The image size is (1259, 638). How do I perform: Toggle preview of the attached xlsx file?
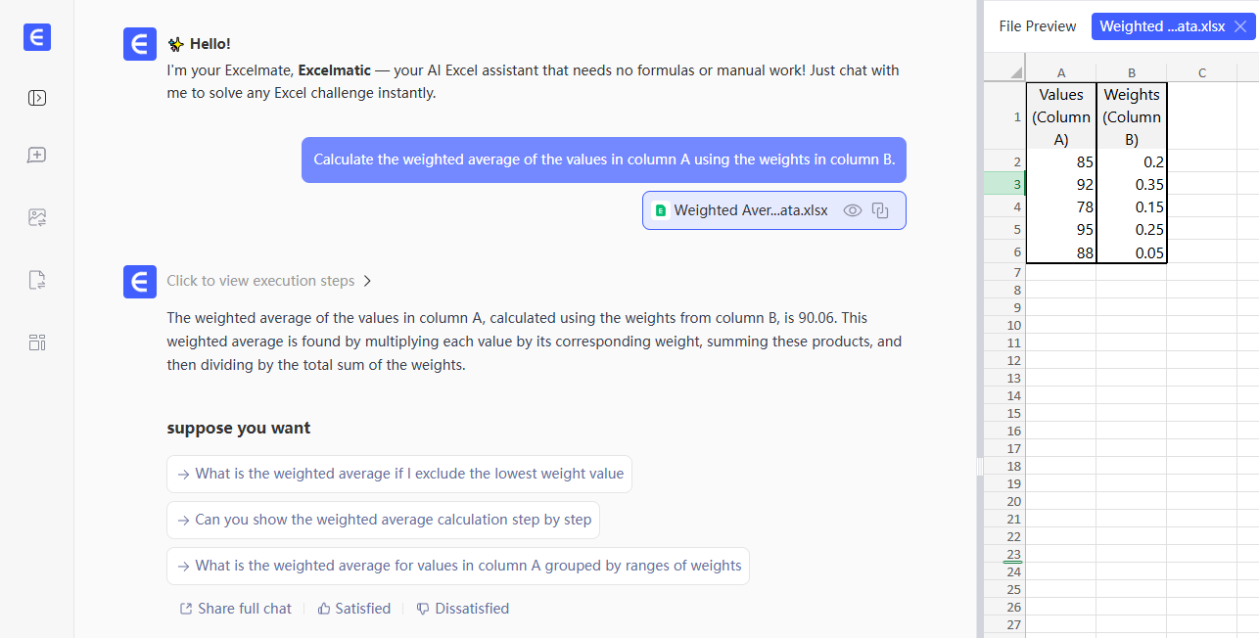(x=853, y=210)
